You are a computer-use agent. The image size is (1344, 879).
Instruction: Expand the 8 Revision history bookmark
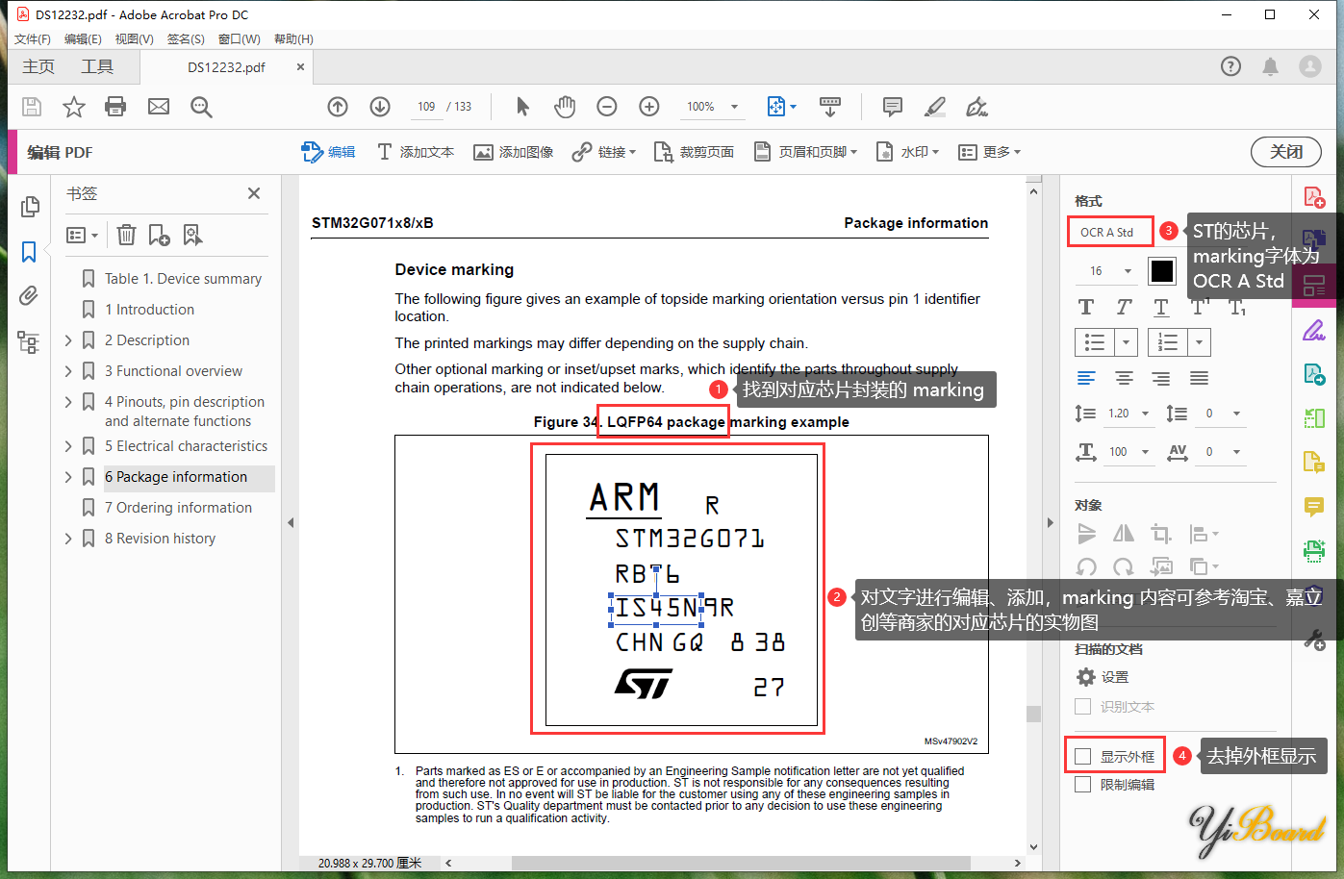point(68,539)
